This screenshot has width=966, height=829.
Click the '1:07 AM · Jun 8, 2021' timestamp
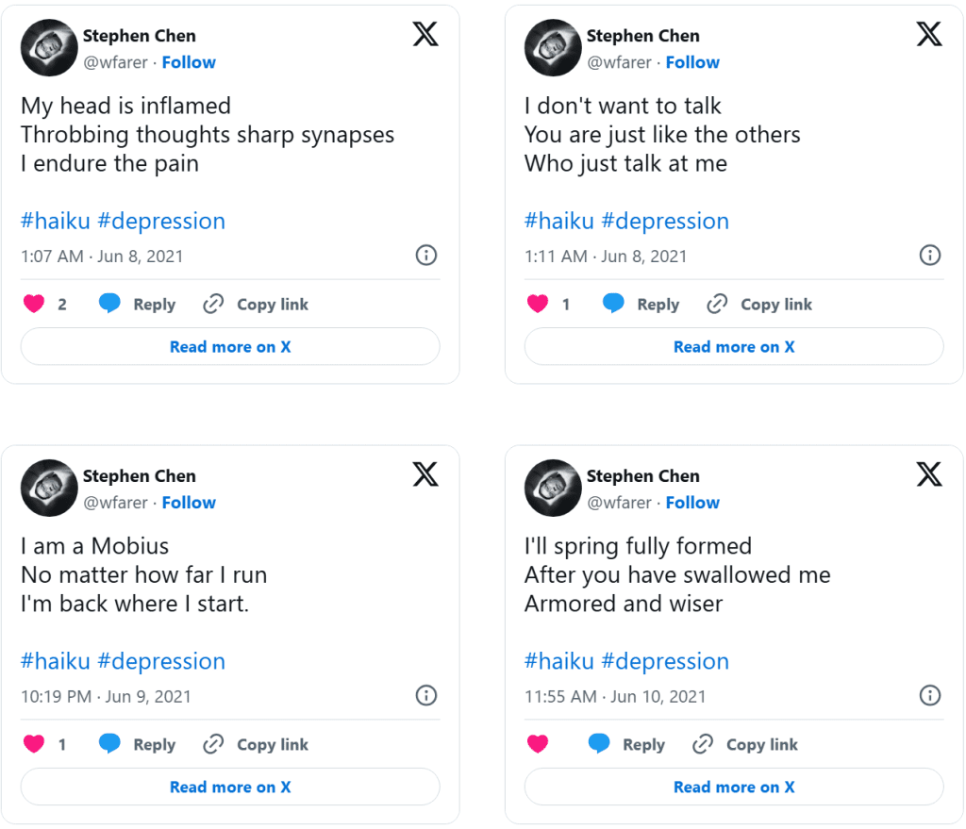click(x=102, y=256)
